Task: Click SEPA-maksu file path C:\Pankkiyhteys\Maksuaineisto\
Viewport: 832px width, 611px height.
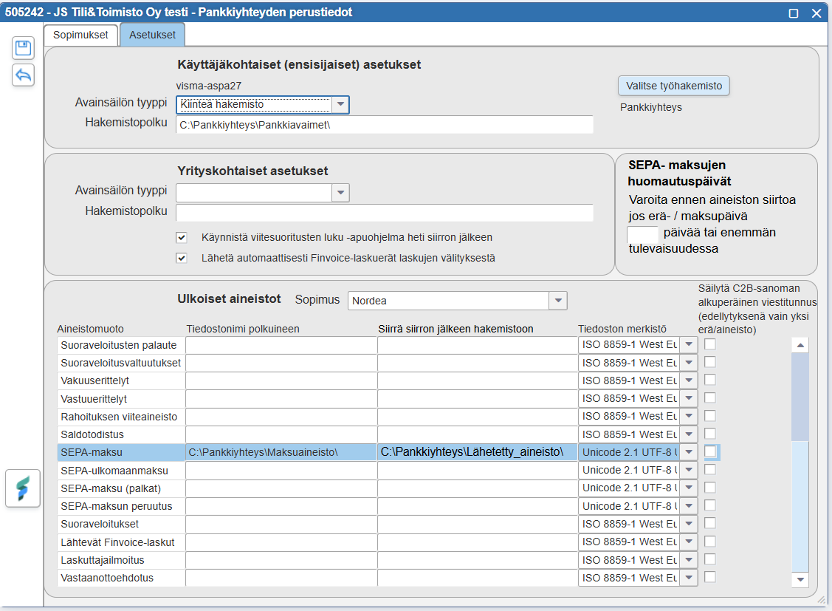Action: tap(281, 452)
